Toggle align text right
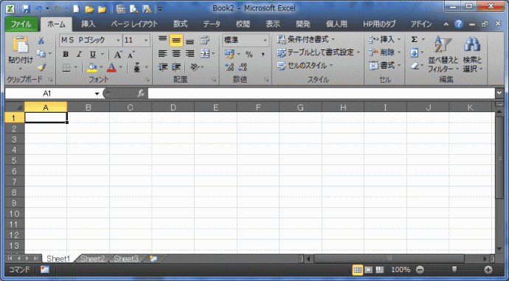Image resolution: width=509 pixels, height=281 pixels. 190,54
